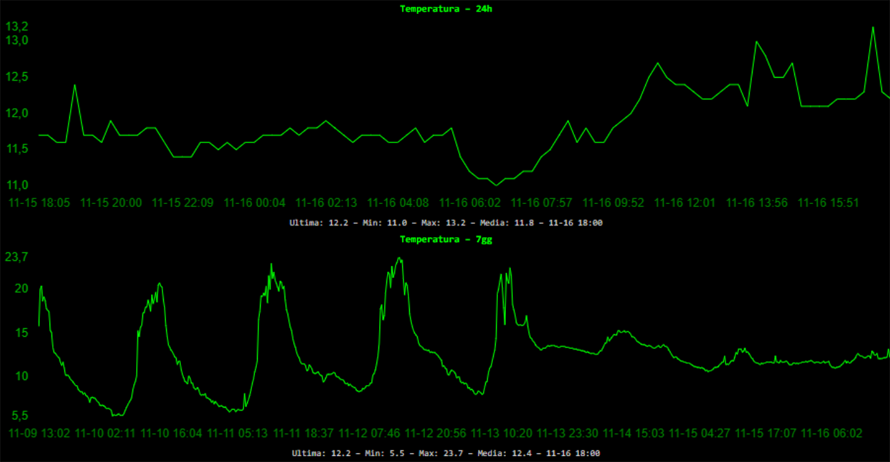This screenshot has height=462, width=890.
Task: Click the '11-09 13:02' label on the 7gg axis
Action: point(39,434)
